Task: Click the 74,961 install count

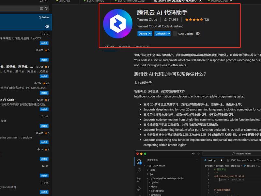Action: 171,20
